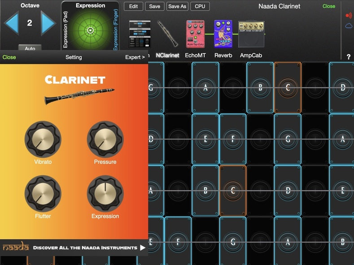Screen dimensions: 354x265
Task: Open the settings panel module icon
Action: 140,34
